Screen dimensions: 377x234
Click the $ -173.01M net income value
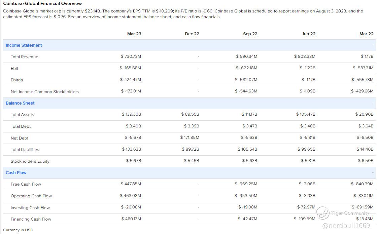point(131,91)
